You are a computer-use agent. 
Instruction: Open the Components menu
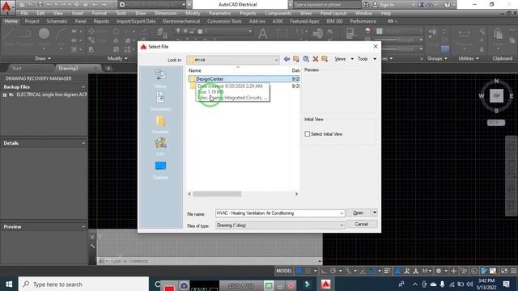(278, 13)
